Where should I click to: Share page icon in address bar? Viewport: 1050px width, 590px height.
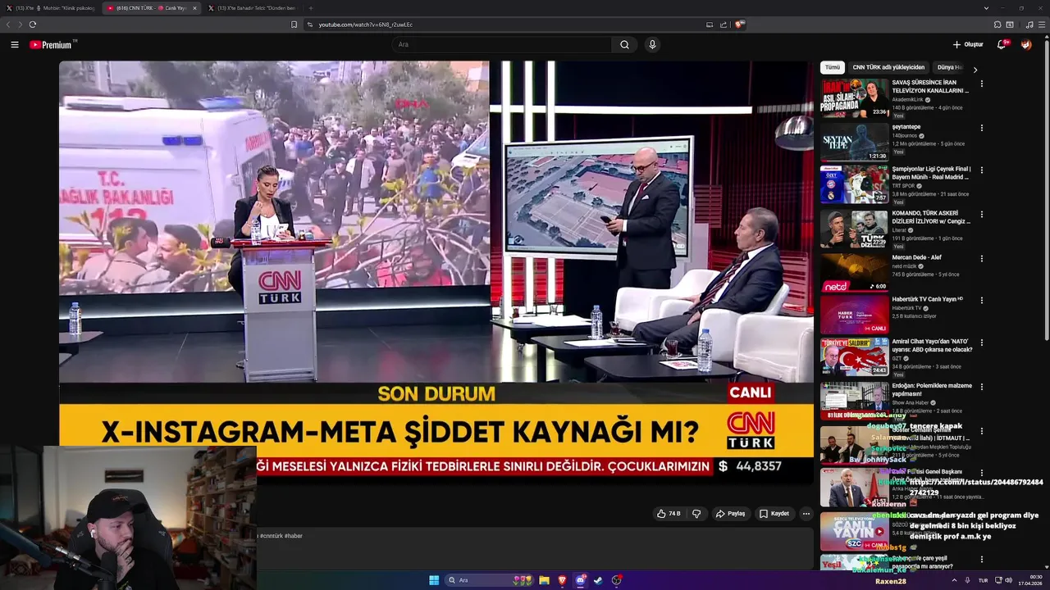tap(724, 25)
